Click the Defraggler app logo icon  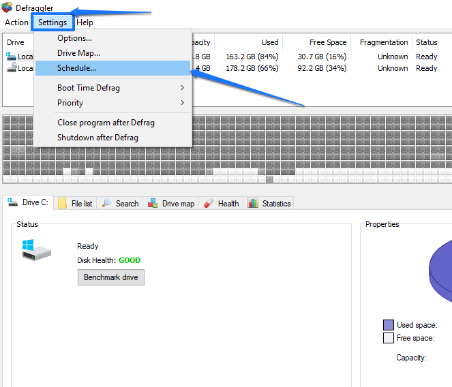tap(7, 7)
